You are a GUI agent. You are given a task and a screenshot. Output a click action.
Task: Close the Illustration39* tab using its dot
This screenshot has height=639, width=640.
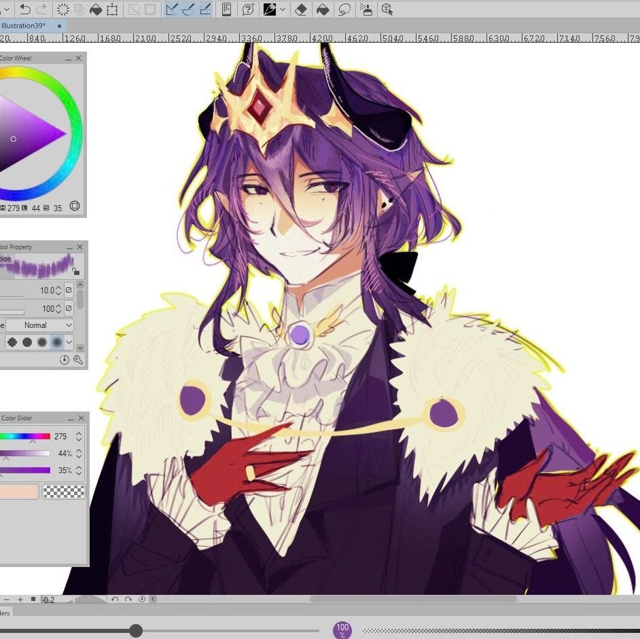coord(60,26)
